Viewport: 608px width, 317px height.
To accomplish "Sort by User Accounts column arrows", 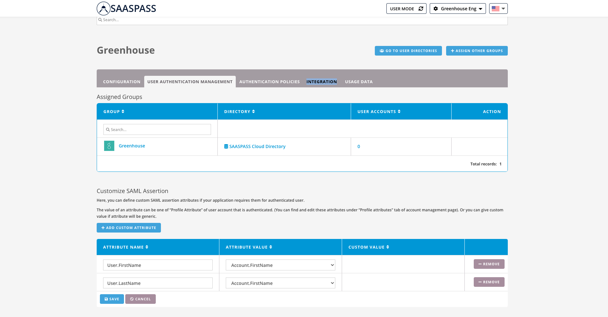I will 399,111.
